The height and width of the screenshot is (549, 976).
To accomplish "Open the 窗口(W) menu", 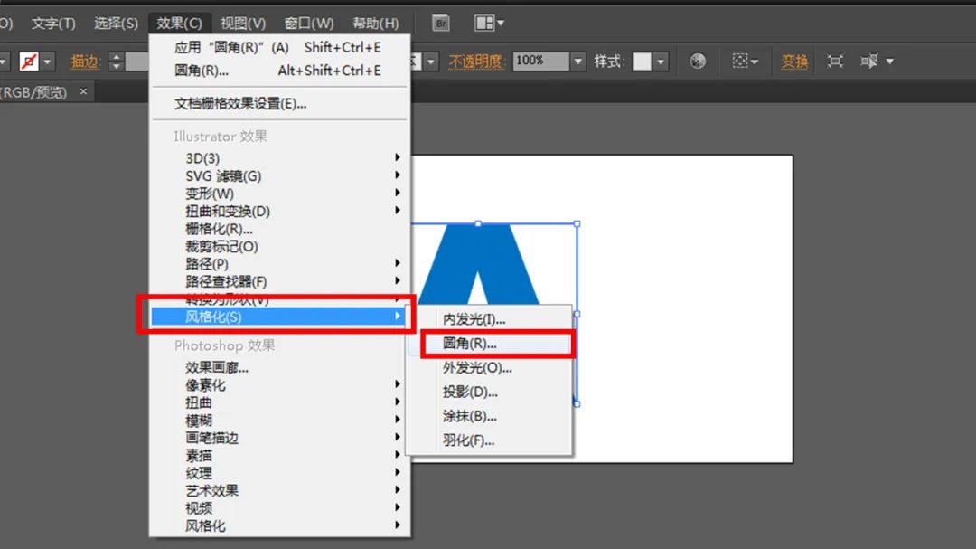I will click(309, 23).
